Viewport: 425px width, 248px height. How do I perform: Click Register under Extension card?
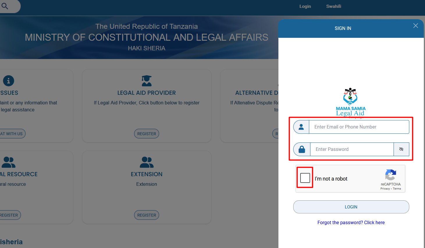pyautogui.click(x=147, y=215)
